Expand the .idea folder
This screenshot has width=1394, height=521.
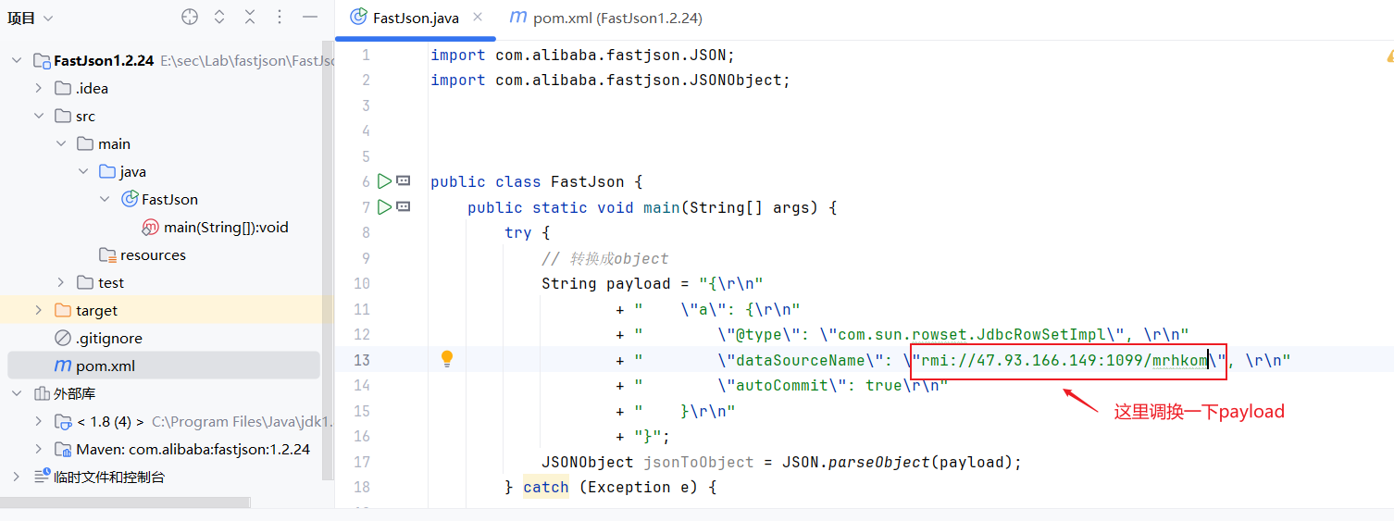[x=38, y=88]
